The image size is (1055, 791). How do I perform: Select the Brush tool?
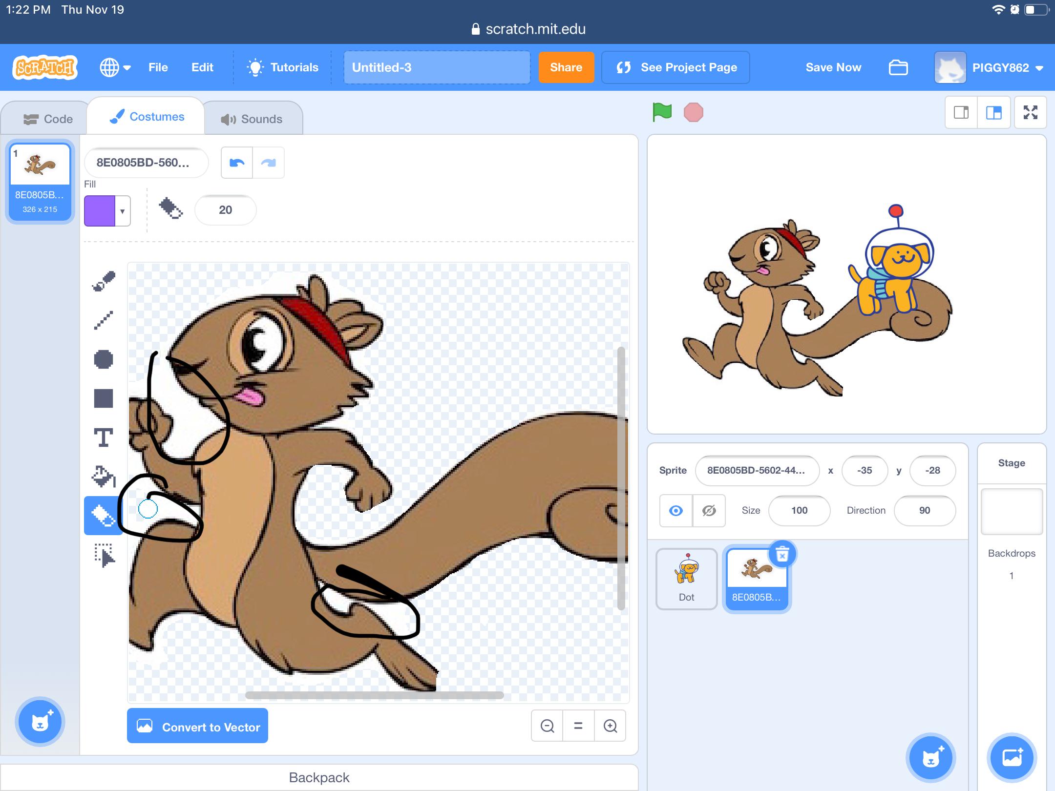tap(104, 281)
